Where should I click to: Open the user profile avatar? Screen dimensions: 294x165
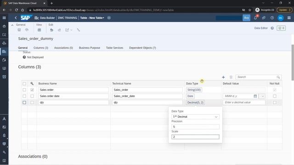(281, 18)
